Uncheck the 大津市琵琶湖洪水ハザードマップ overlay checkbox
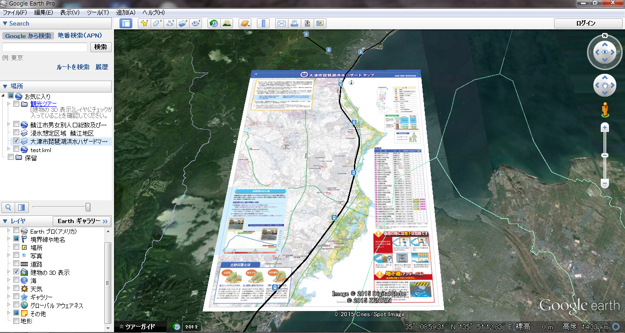Image resolution: width=625 pixels, height=333 pixels. click(x=16, y=141)
